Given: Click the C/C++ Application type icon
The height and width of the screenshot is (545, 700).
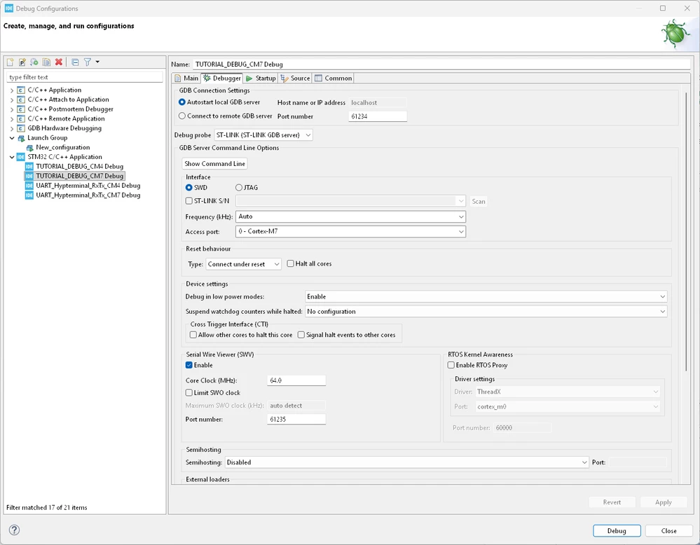Looking at the screenshot, I should coord(20,90).
